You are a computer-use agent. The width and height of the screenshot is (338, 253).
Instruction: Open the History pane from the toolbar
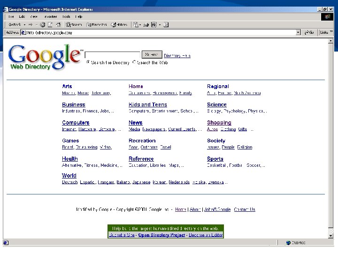[x=119, y=24]
